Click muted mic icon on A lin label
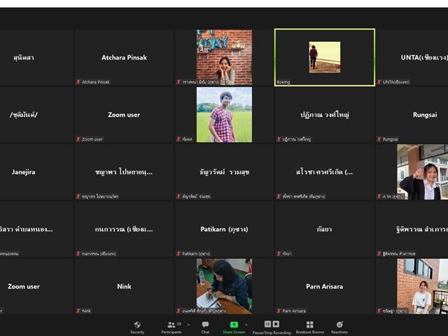The image size is (448, 336). 379,197
